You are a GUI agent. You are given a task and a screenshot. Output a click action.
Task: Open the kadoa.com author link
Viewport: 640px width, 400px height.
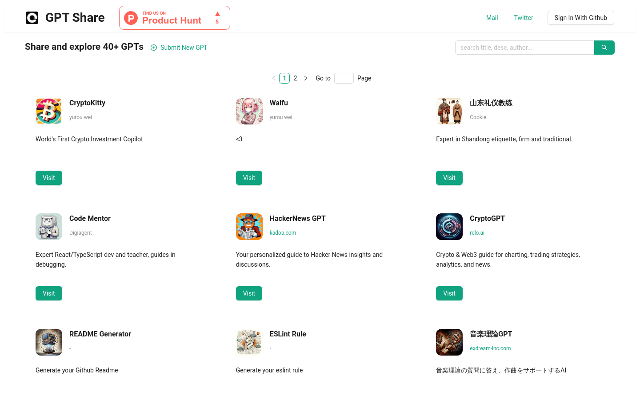(x=283, y=233)
